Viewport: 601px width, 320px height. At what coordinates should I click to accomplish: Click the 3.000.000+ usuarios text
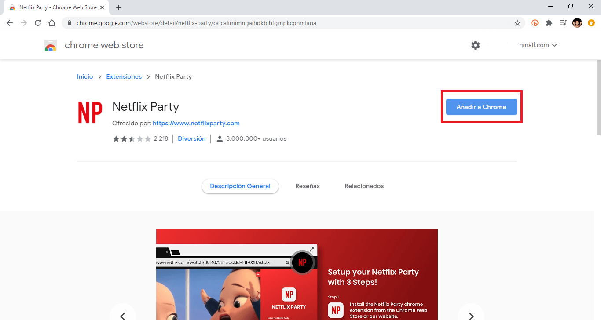coord(257,139)
